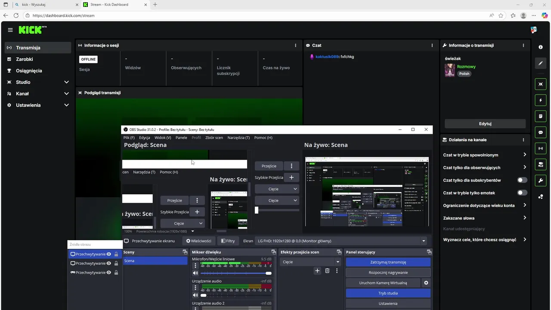
Task: Open Edycja menu in OBS
Action: click(145, 138)
